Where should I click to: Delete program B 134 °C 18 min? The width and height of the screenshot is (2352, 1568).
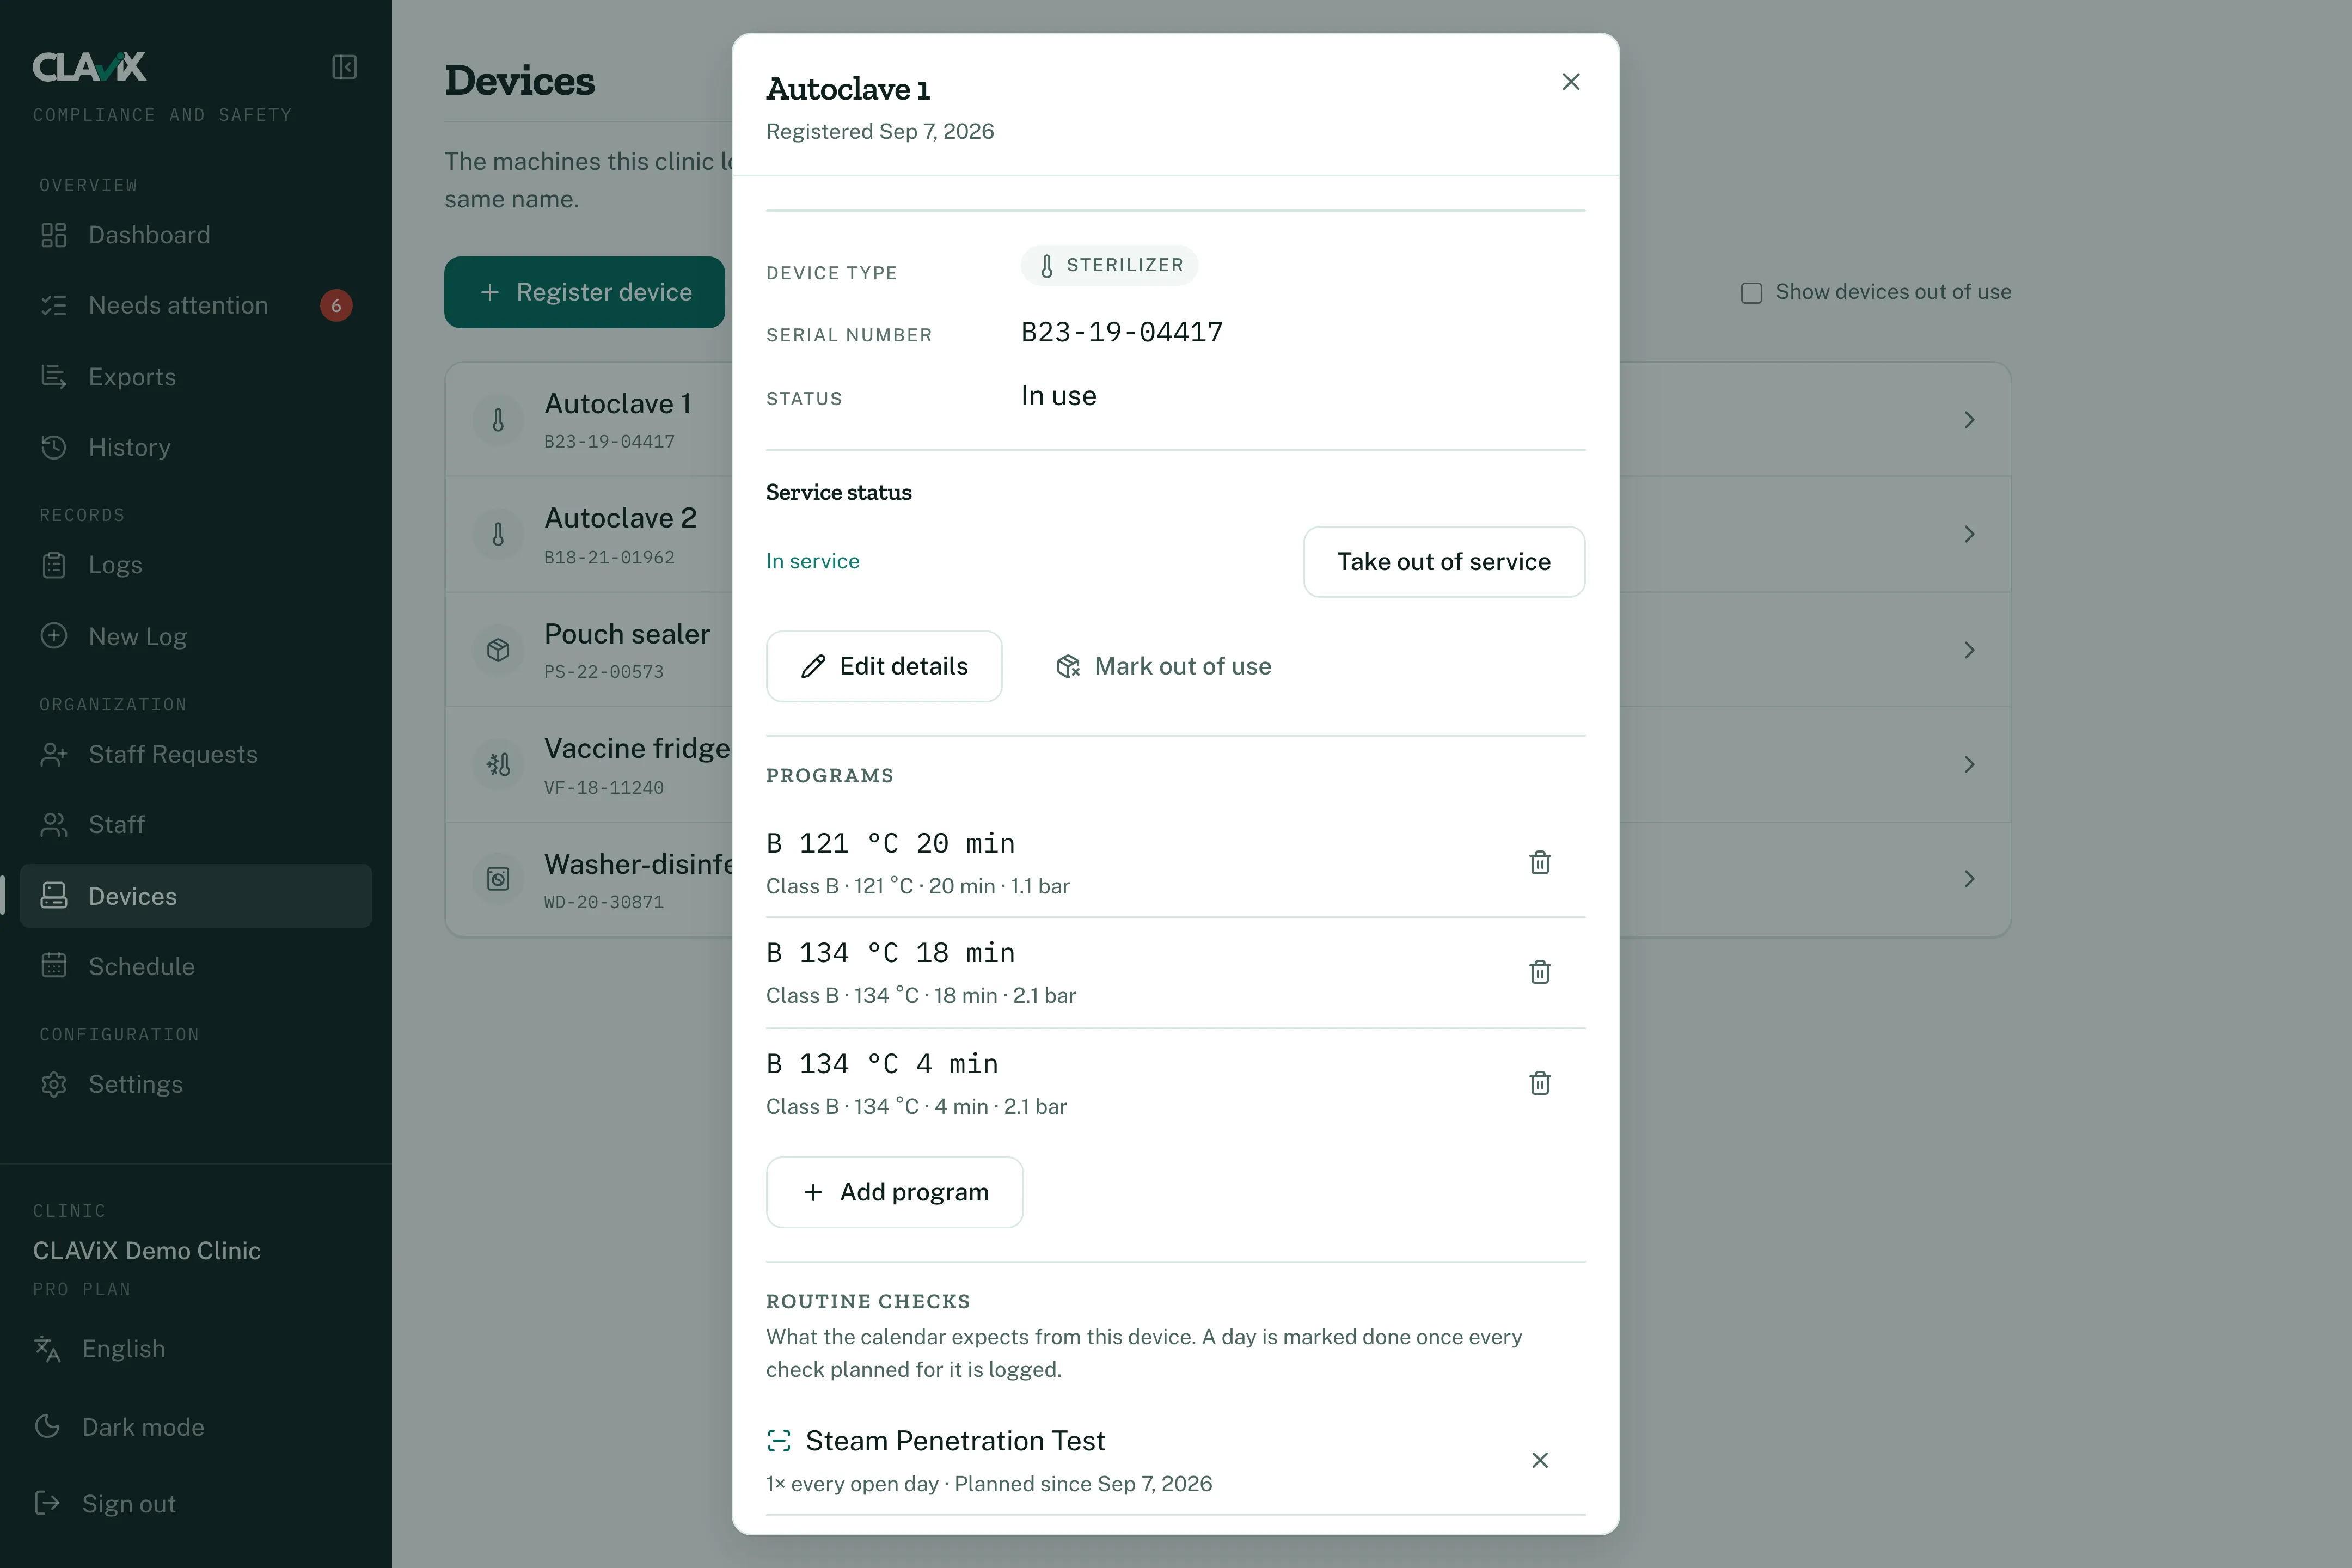1540,972
